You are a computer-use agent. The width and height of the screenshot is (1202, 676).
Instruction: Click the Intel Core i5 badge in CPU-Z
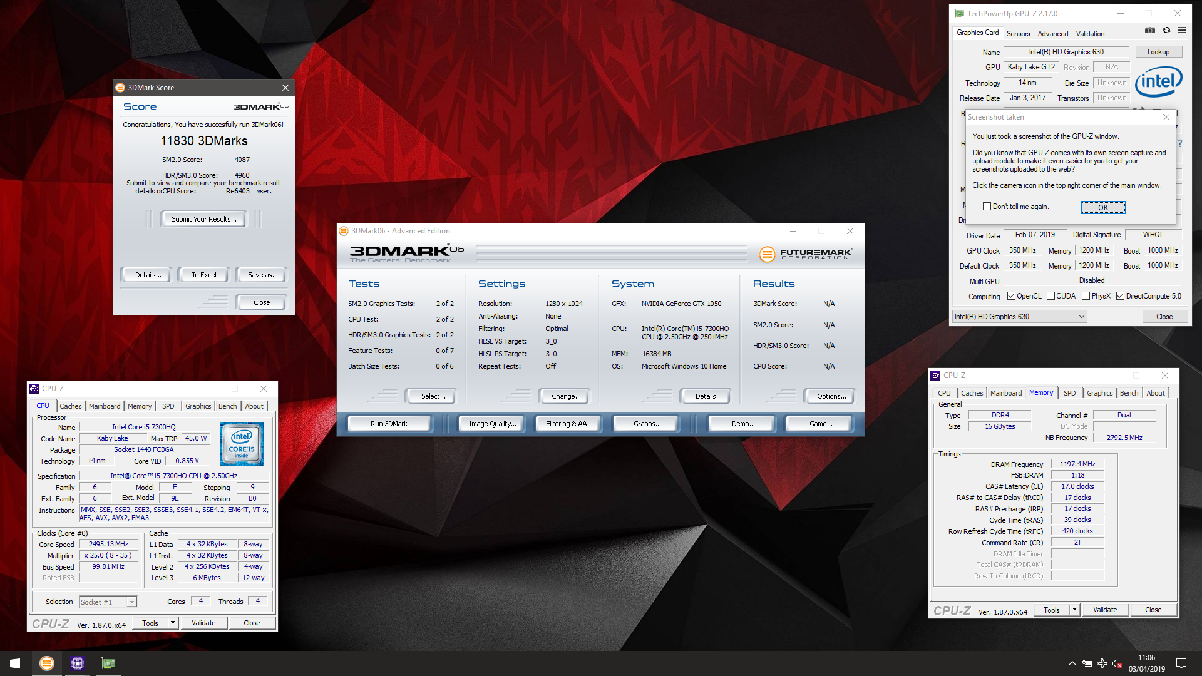[242, 443]
